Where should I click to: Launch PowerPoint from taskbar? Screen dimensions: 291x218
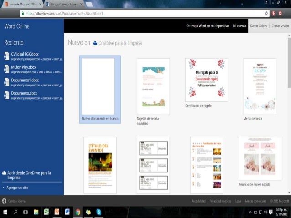[57, 212]
